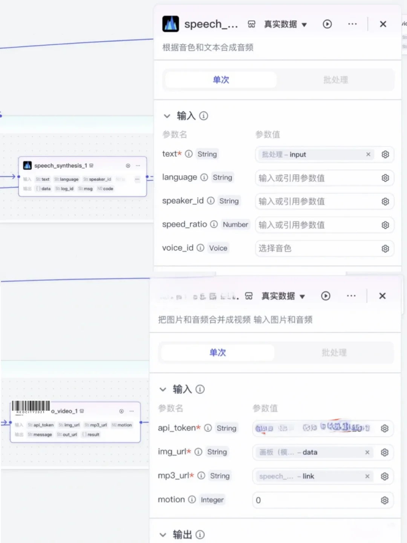Remove the speech_ - link reference from mp3_url
This screenshot has height=543, width=407.
(x=367, y=476)
